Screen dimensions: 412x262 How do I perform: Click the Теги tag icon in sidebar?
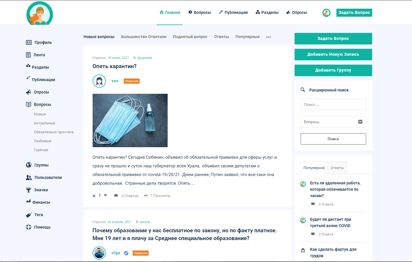pos(29,215)
